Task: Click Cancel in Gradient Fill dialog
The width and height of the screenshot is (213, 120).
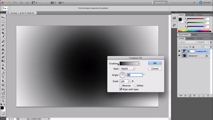Action: coord(155,69)
